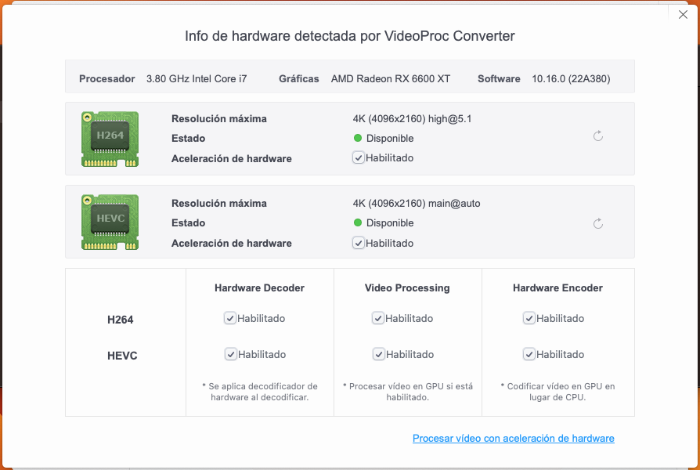Toggle HEVC hardware acceleration Habilitado checkbox

point(359,243)
